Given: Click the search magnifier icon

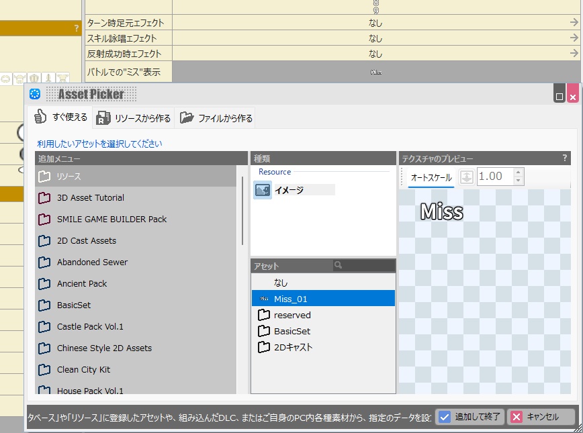Looking at the screenshot, I should point(338,265).
